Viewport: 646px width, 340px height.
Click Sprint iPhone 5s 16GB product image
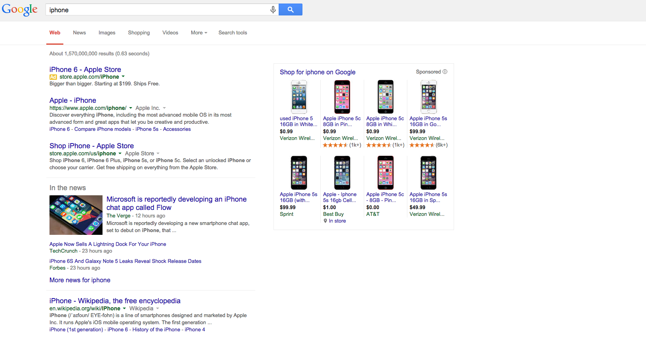click(299, 173)
